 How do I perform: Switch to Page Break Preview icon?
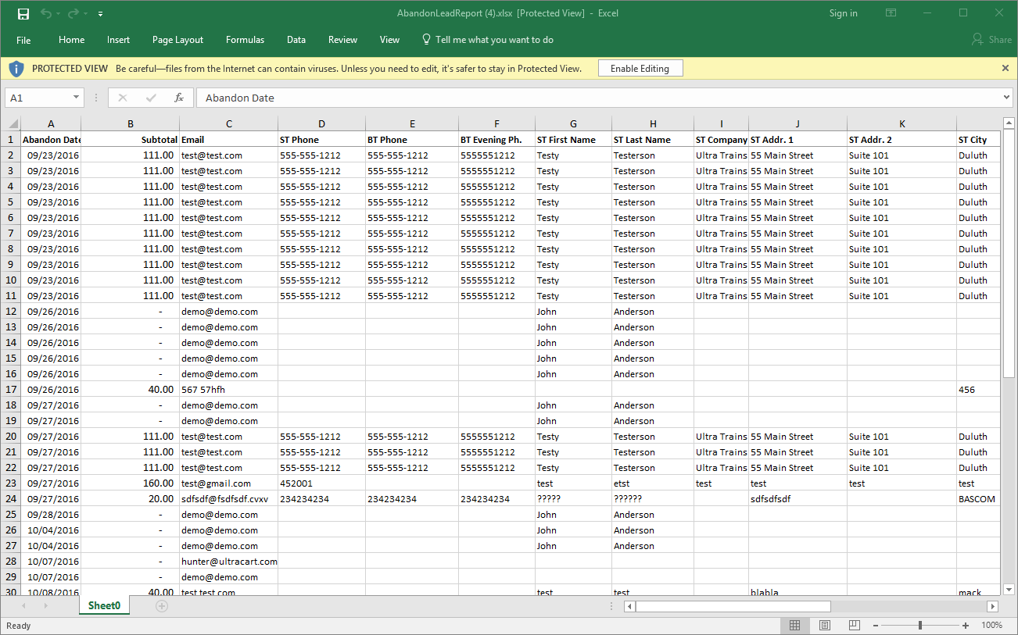coord(855,626)
